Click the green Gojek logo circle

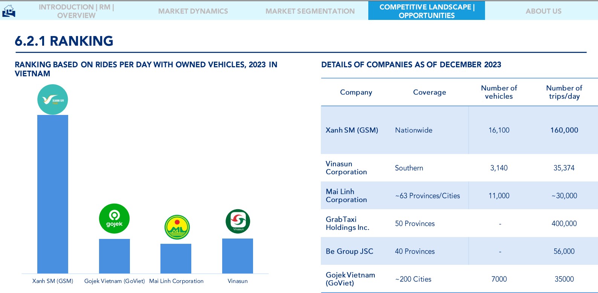tap(114, 219)
